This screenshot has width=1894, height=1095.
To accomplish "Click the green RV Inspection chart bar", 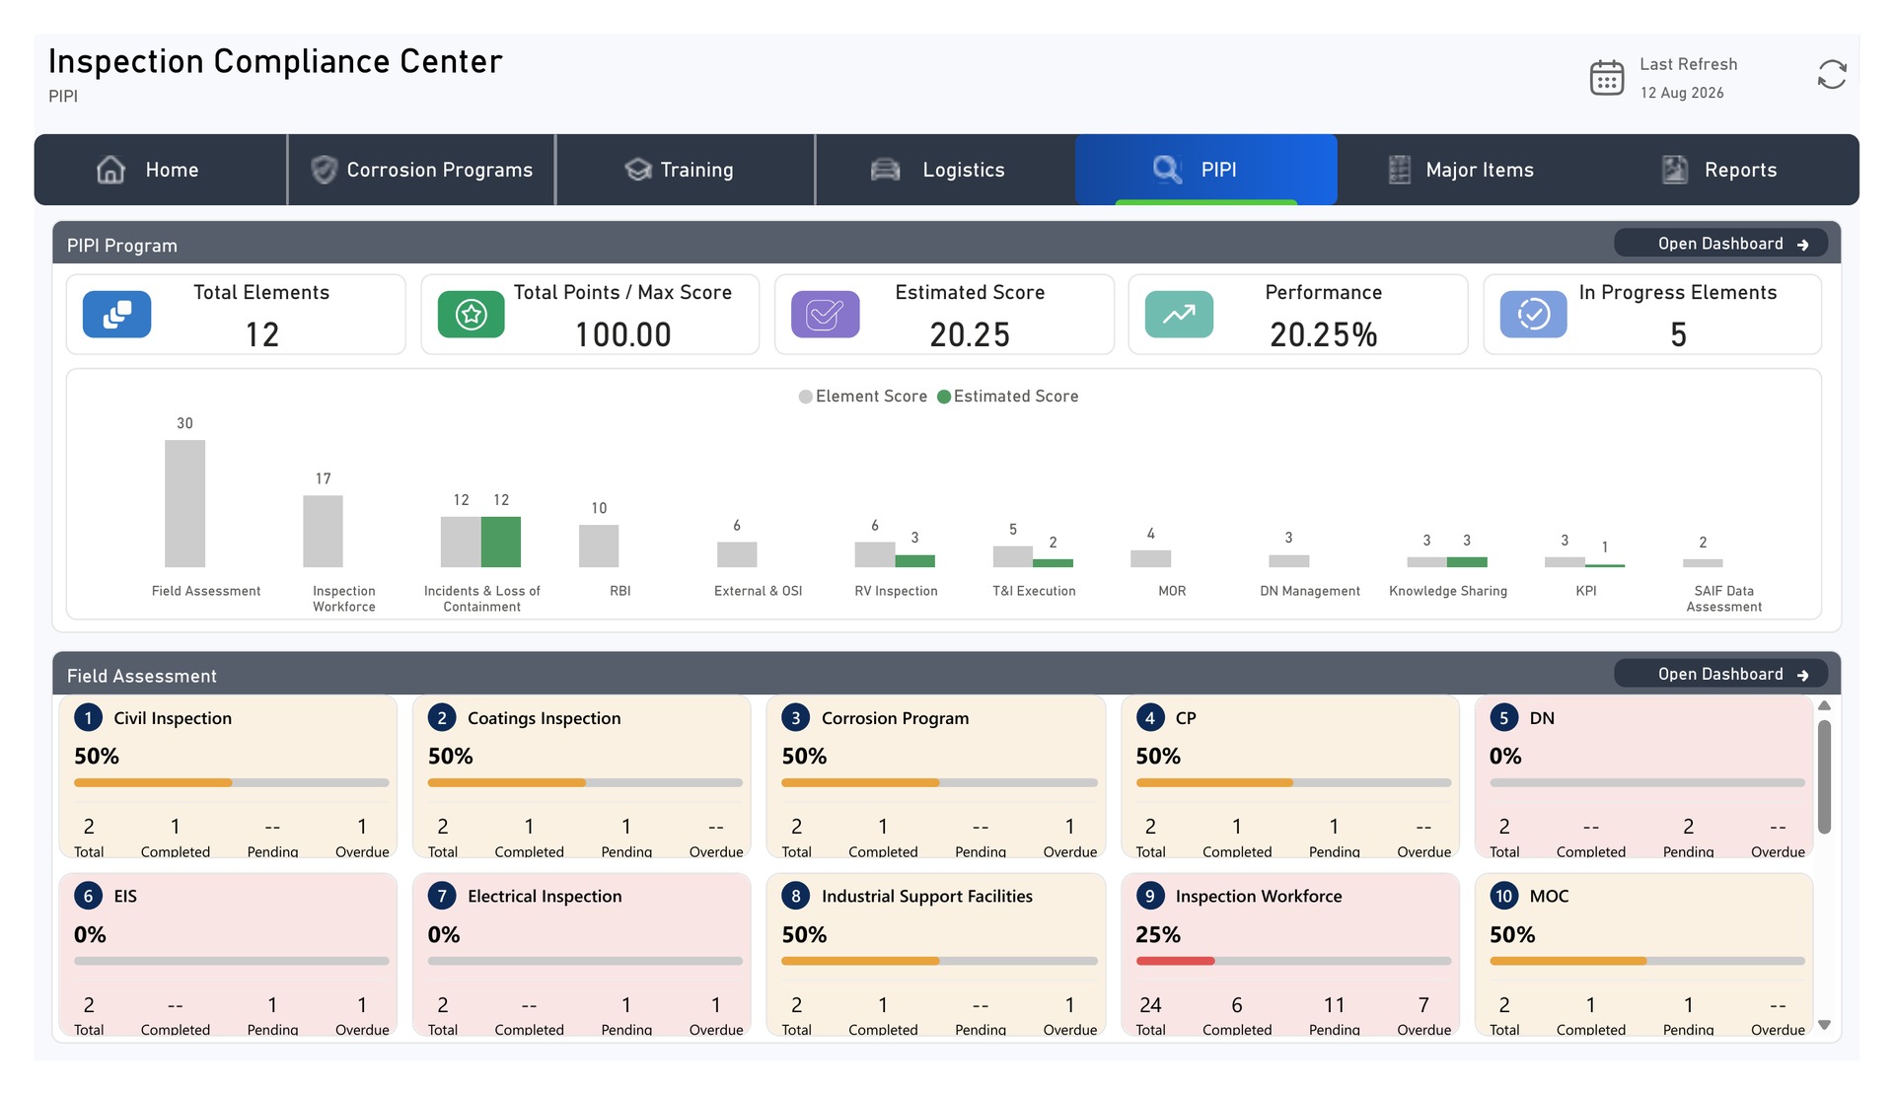I will pyautogui.click(x=914, y=561).
